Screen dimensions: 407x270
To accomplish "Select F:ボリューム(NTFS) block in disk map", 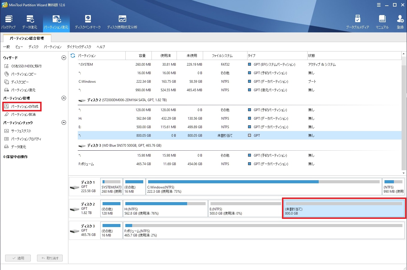I will 264,230.
